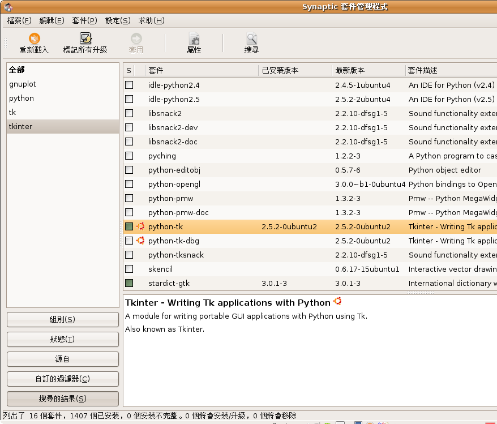Click installed status box of python-tk
The image size is (497, 424).
(129, 226)
